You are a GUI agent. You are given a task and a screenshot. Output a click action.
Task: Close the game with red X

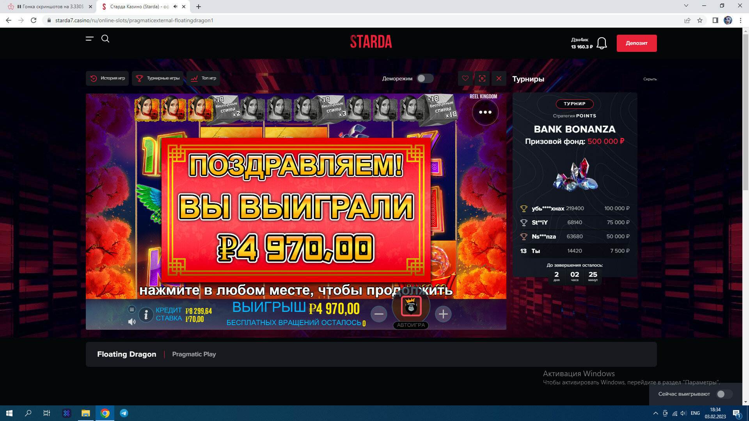(499, 78)
